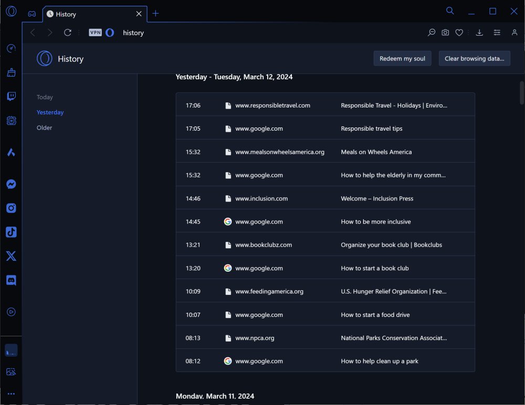
Task: Click the Clear browsing data button
Action: tap(474, 58)
